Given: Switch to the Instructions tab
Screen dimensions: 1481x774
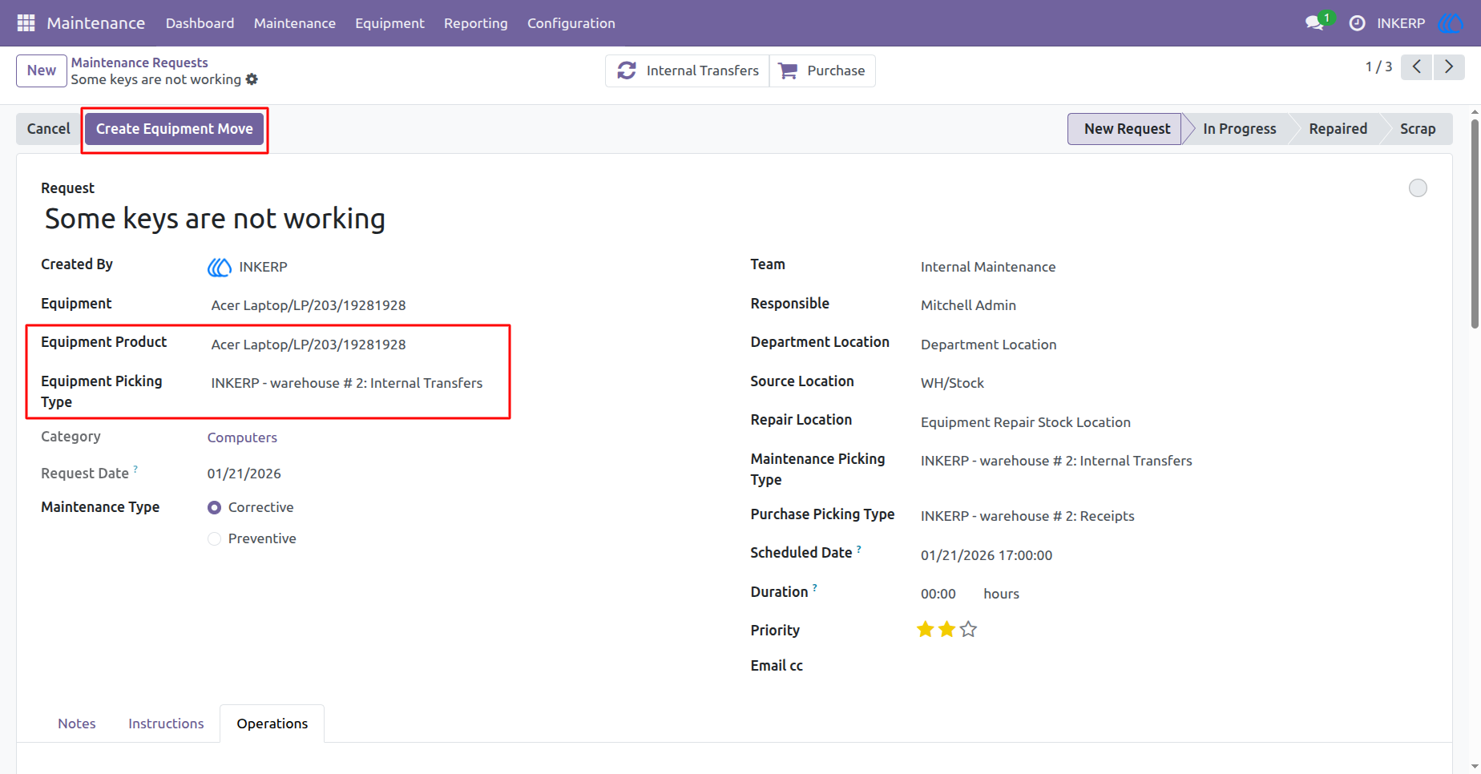Looking at the screenshot, I should (166, 724).
